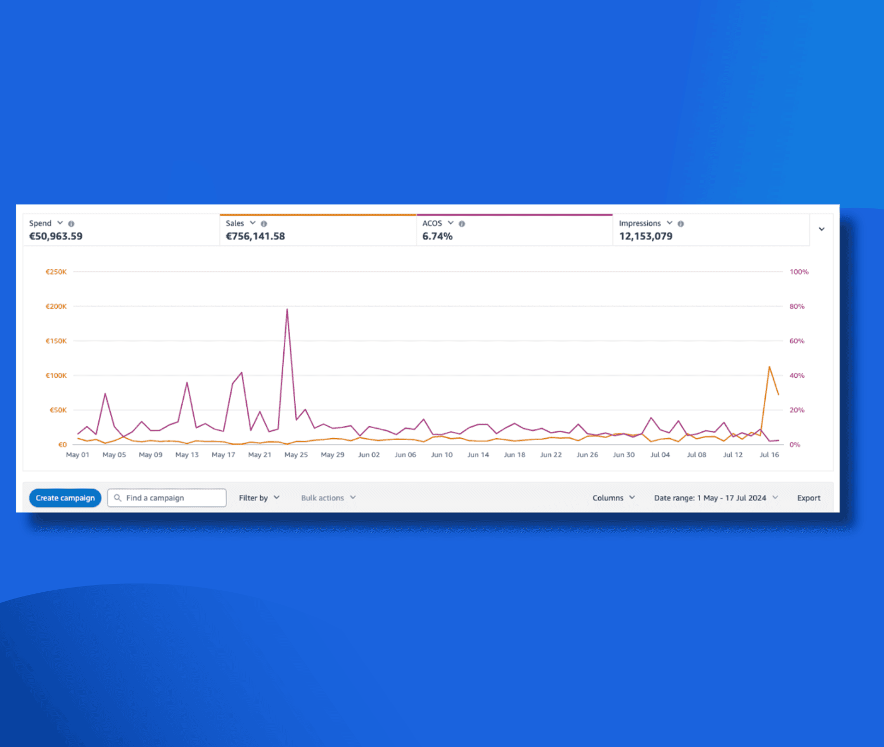This screenshot has height=747, width=884.
Task: Open the ACOS info tooltip
Action: [461, 223]
